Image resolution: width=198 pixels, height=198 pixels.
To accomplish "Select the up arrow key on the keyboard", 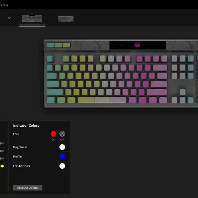I will click(x=183, y=92).
